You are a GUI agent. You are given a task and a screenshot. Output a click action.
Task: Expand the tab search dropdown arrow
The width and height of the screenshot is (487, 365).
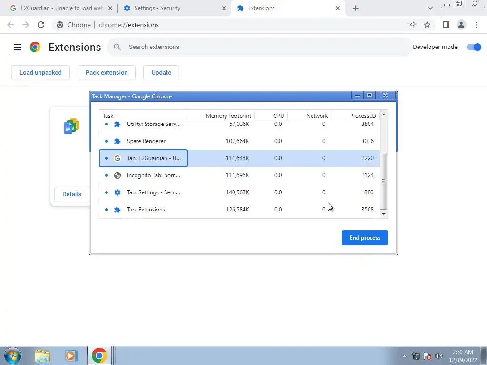point(430,9)
